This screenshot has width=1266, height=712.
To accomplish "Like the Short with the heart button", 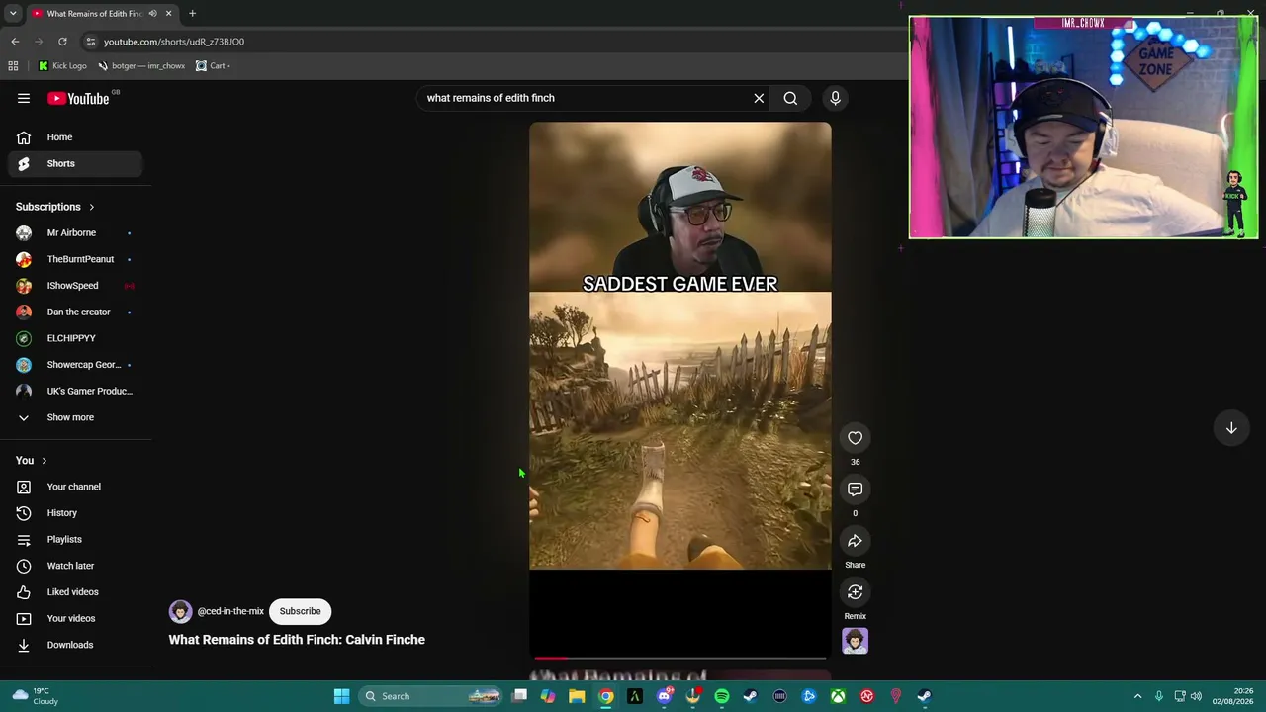I will tap(855, 438).
